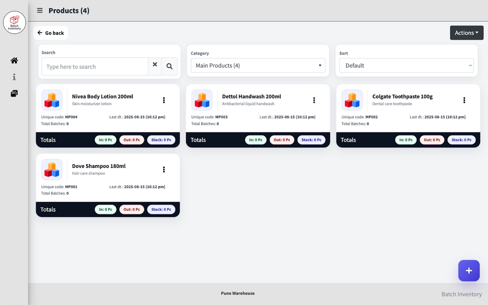488x305 pixels.
Task: Open the Sort dropdown showing Default
Action: tap(407, 66)
